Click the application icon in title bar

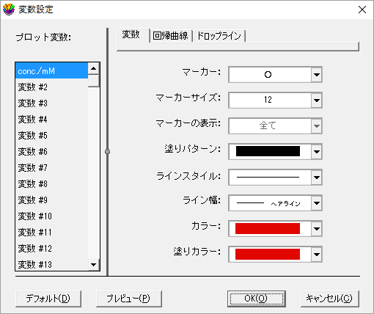(x=9, y=10)
